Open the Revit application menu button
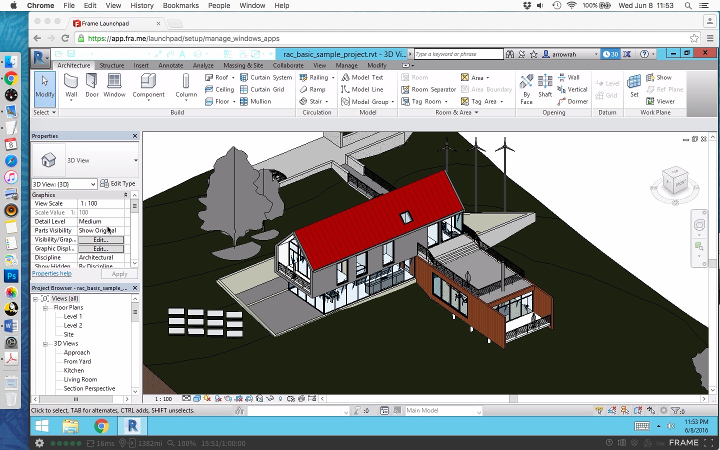Viewport: 720px width, 450px height. click(39, 57)
